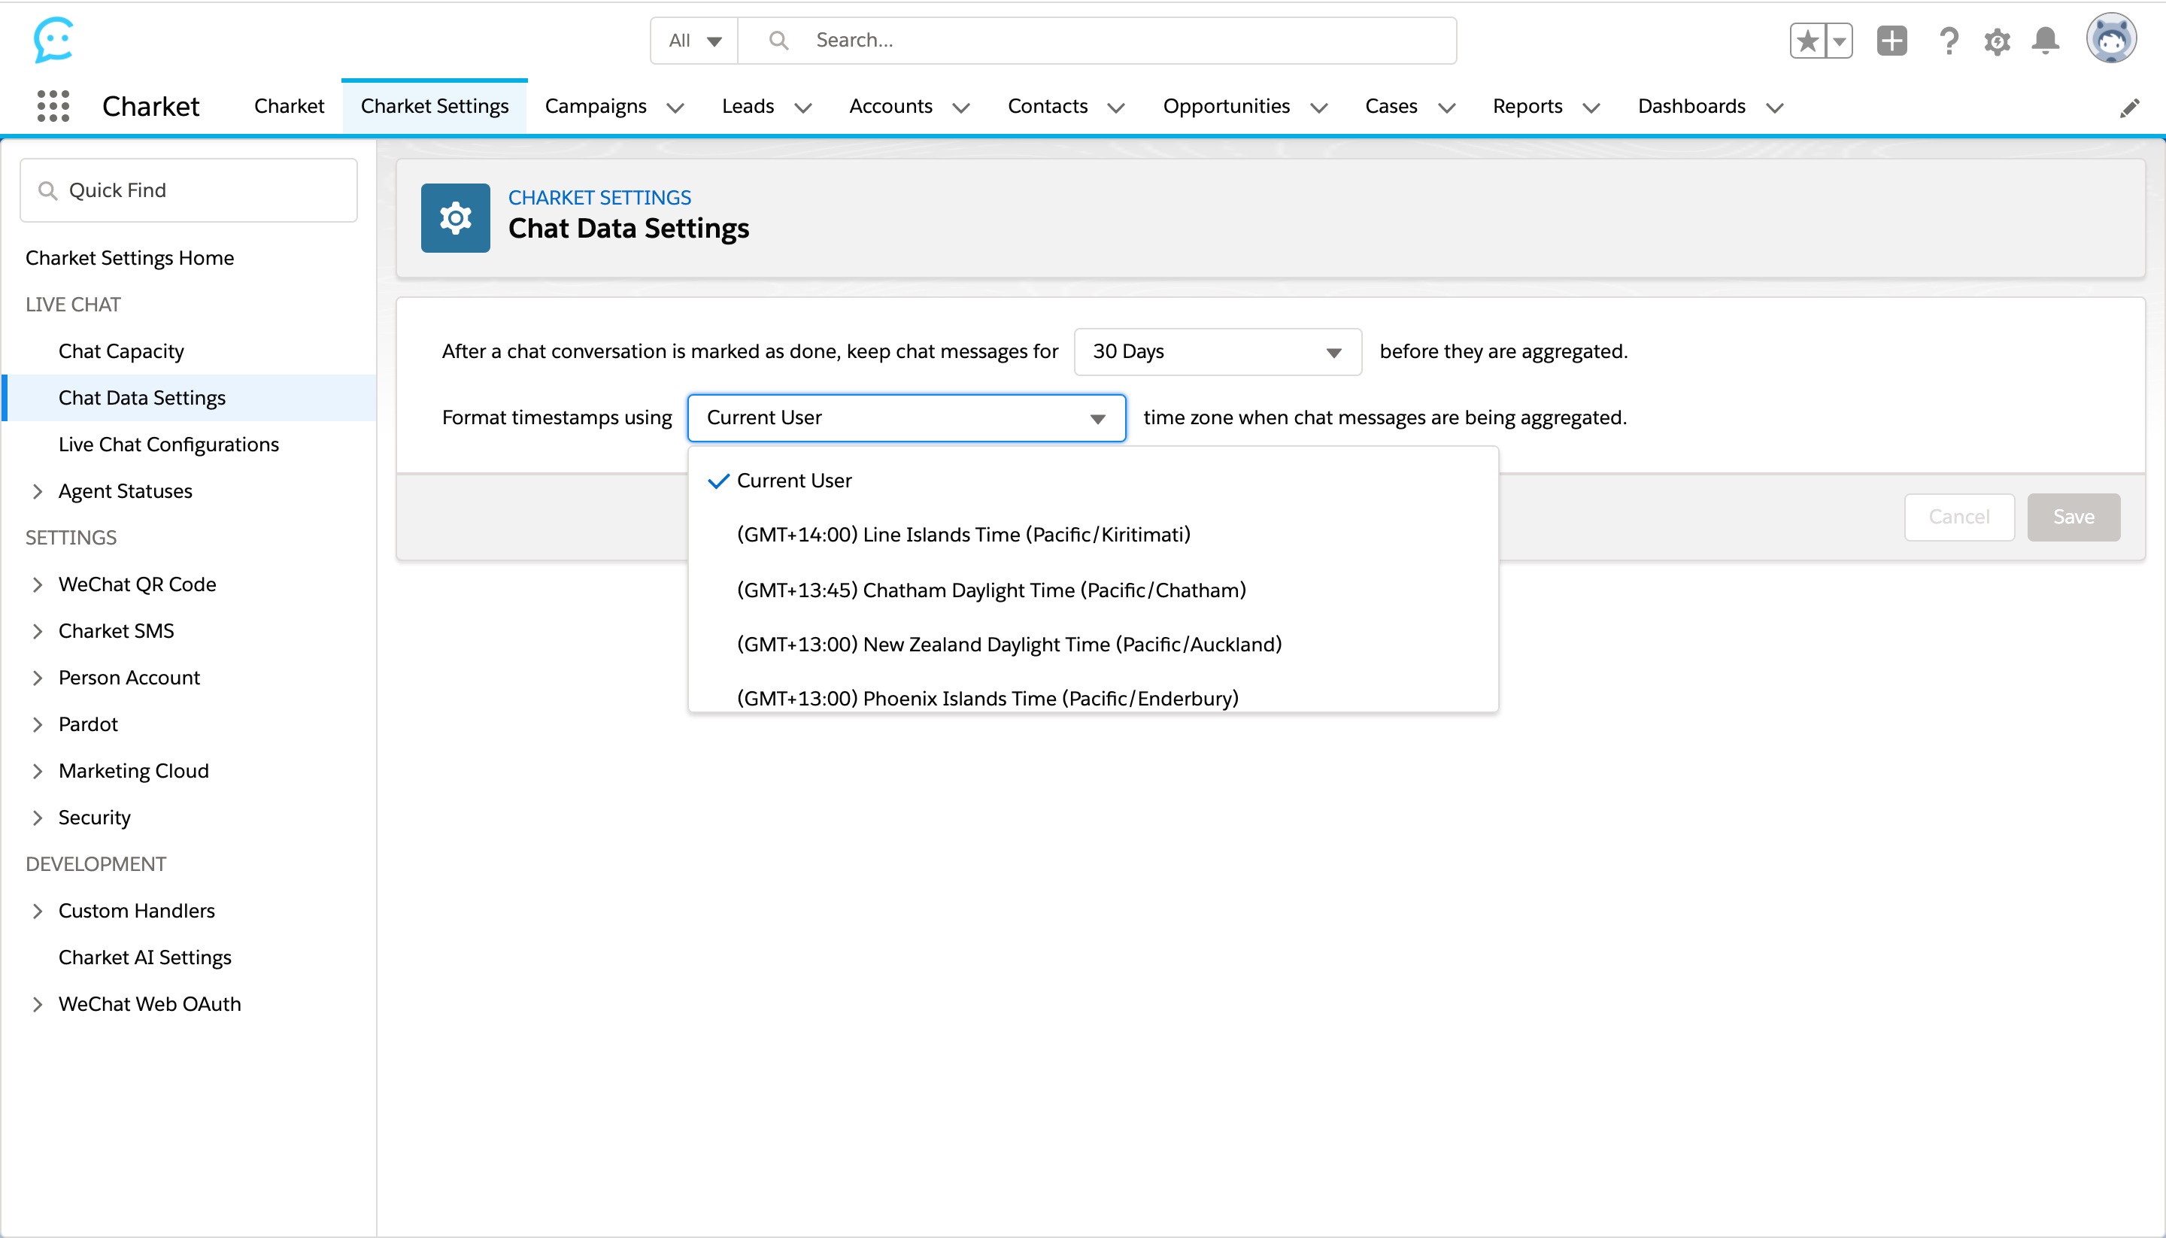Open Charket AI Settings

[144, 957]
